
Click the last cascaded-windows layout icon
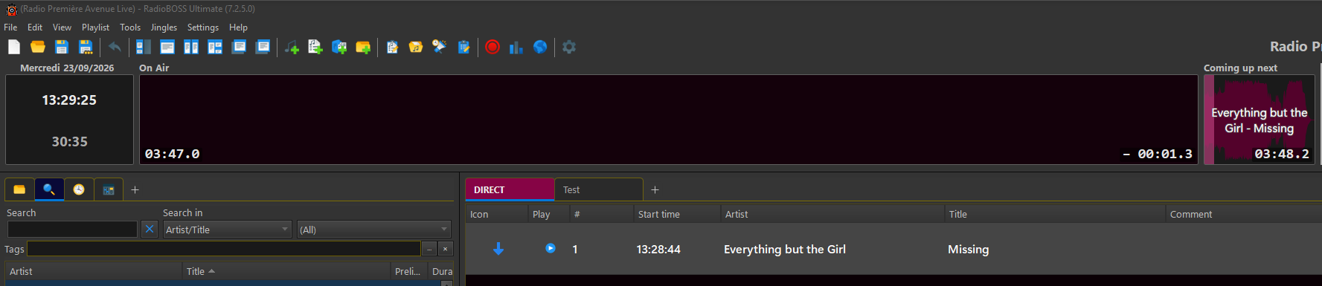pos(263,47)
